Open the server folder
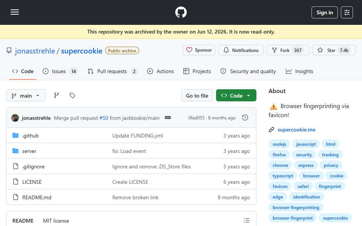The height and width of the screenshot is (226, 362). [29, 151]
